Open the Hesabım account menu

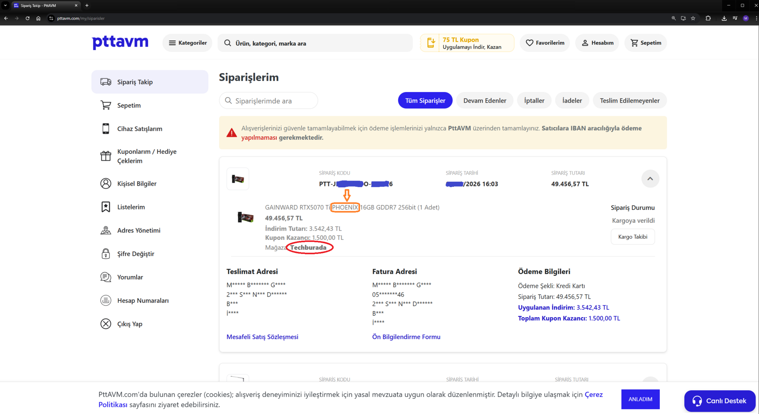tap(597, 43)
